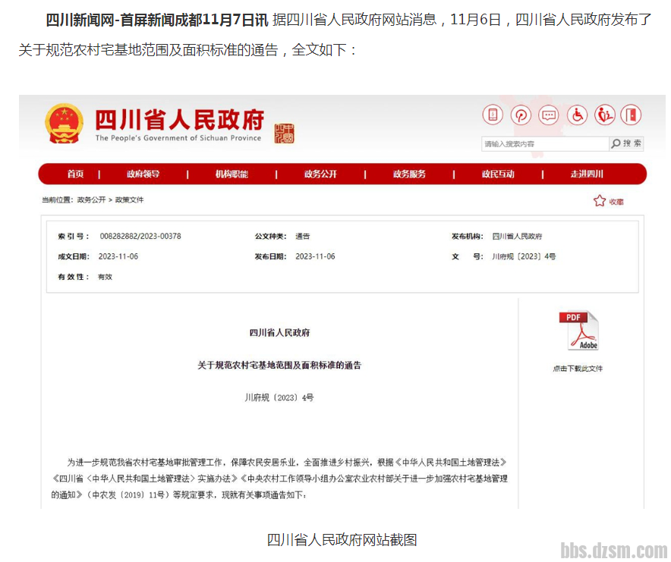Click the elderly care mode icon
Screen dimensions: 671x562
tap(605, 115)
